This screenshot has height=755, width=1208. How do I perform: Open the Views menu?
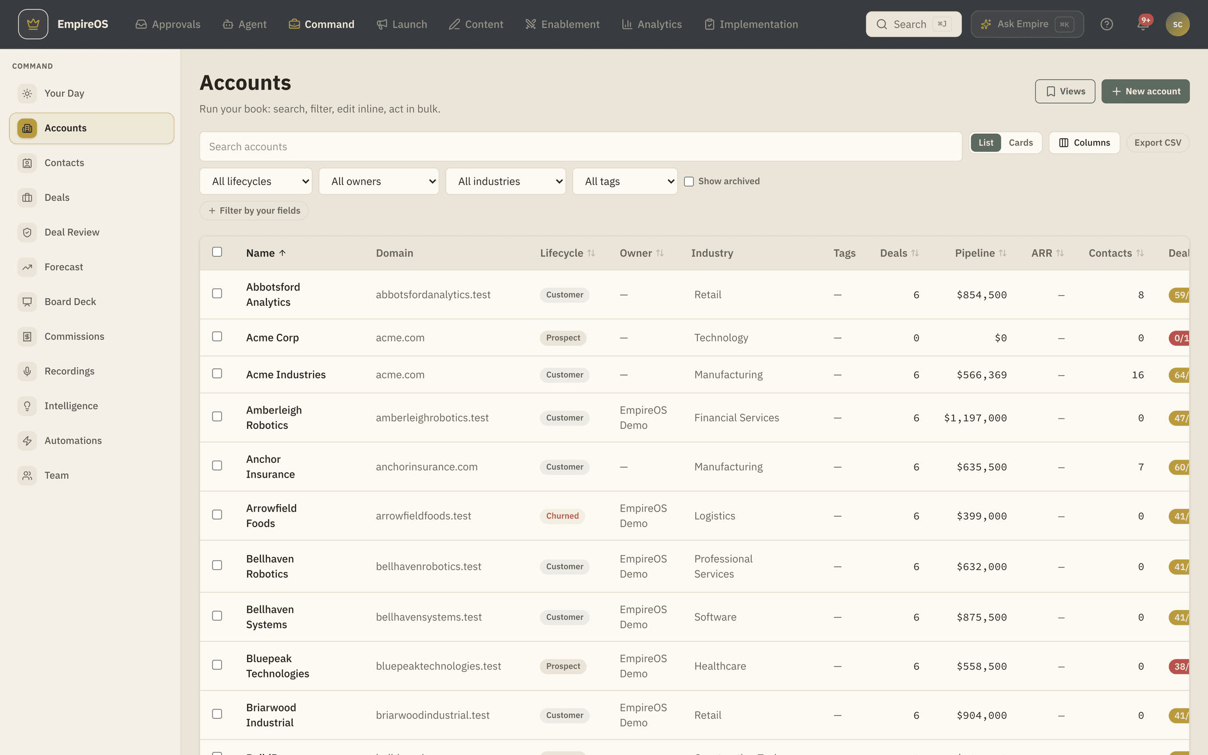point(1065,91)
